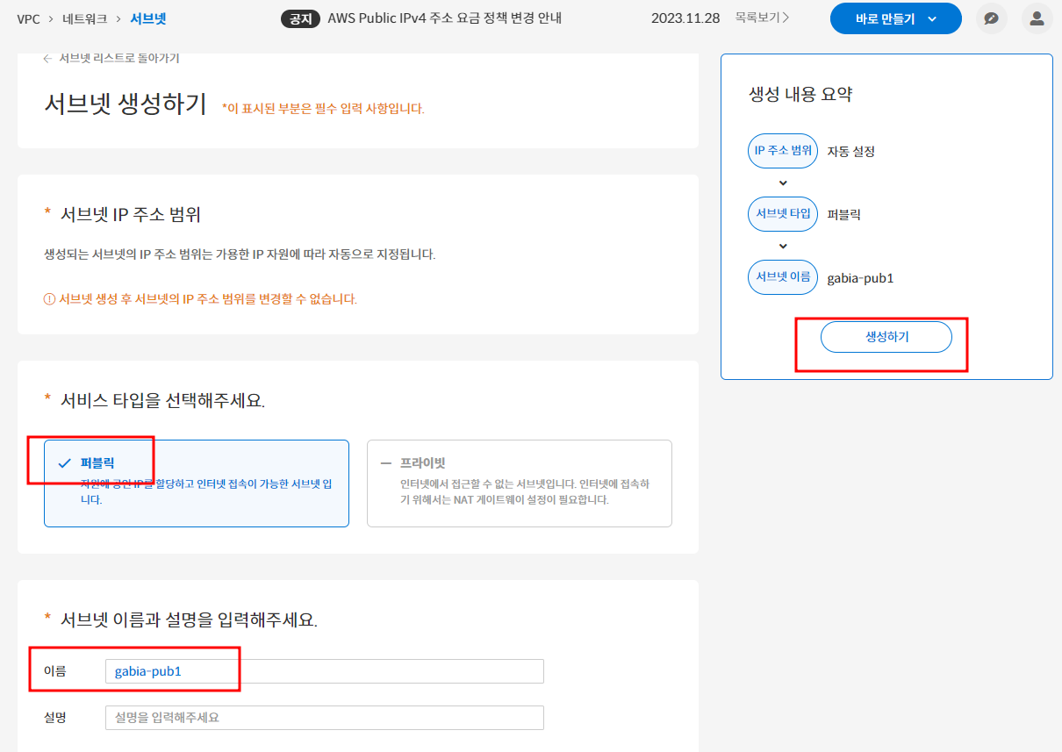1062x752 pixels.
Task: Select the 프라이빗 subnet type card
Action: [520, 483]
